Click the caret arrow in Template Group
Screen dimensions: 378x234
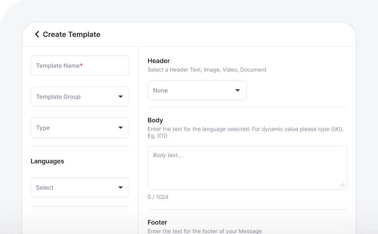[x=121, y=97]
